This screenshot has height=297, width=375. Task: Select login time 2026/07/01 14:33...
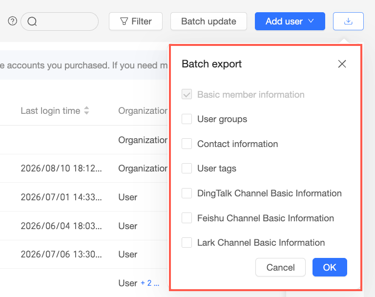click(61, 197)
